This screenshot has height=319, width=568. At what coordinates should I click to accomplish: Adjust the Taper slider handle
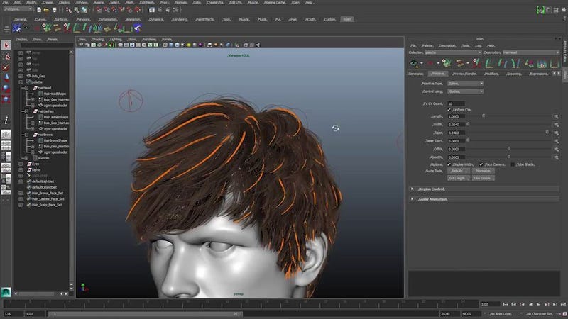[x=547, y=133]
